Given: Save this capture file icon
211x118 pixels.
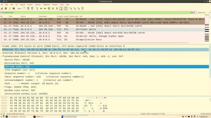Looking at the screenshot, I should tap(24, 9).
